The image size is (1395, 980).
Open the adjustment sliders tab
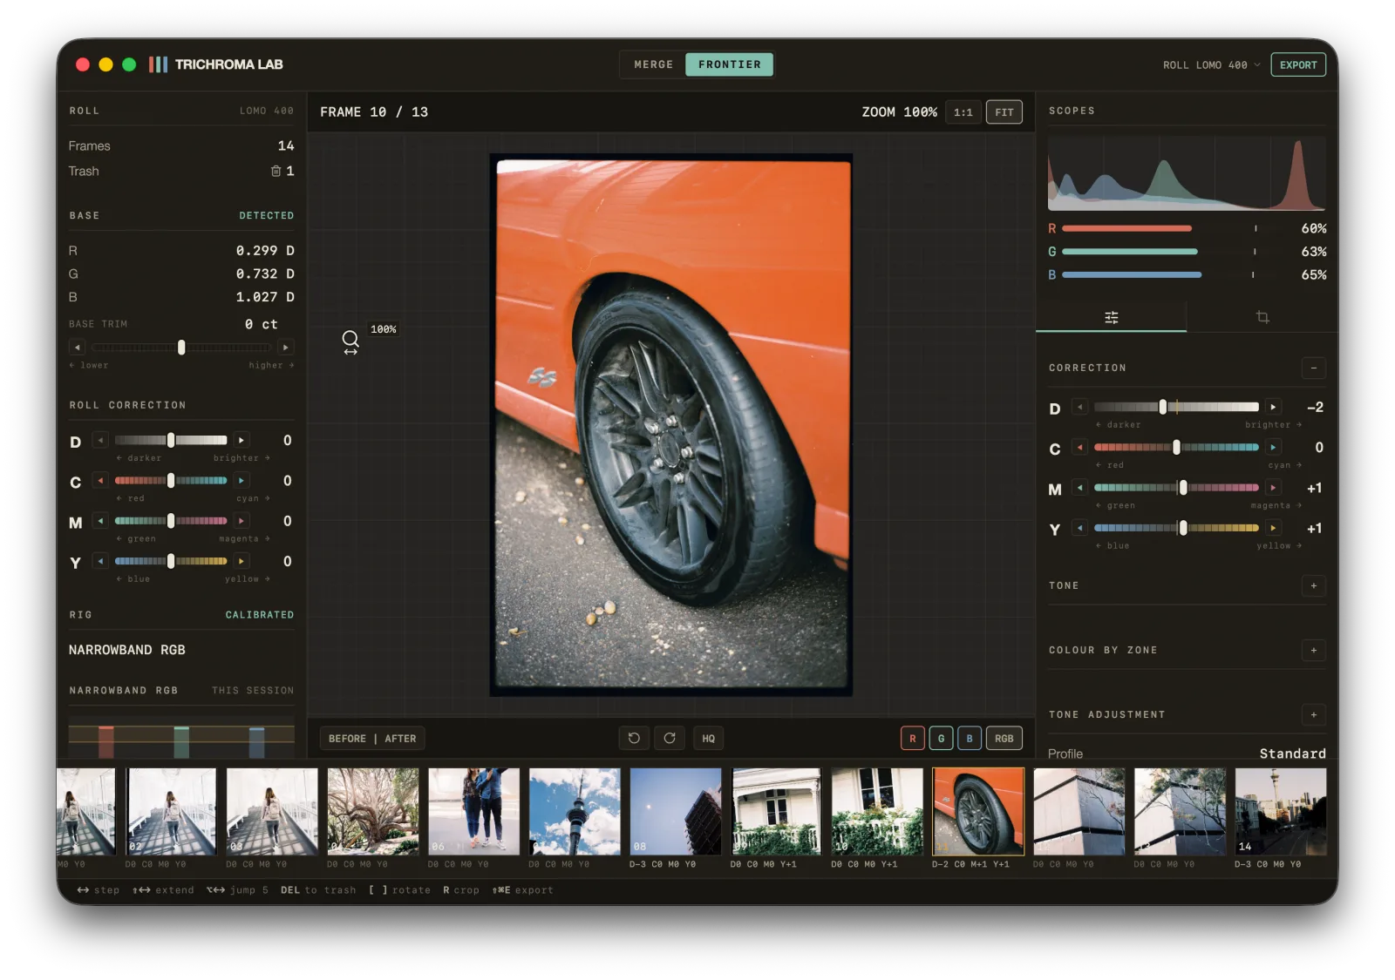click(x=1111, y=317)
